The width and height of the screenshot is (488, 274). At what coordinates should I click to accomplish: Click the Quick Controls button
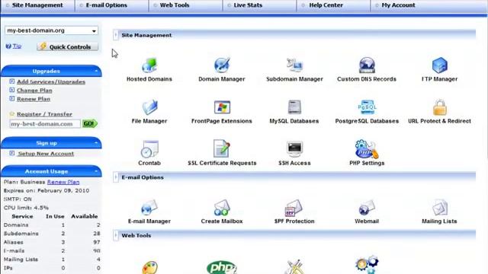(x=67, y=46)
